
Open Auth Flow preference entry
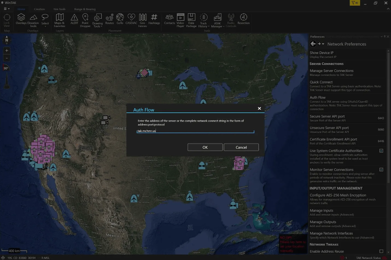click(x=347, y=103)
